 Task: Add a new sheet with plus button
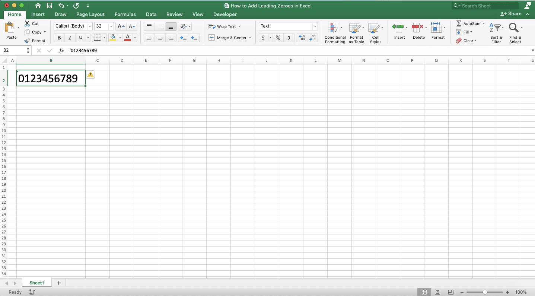click(x=58, y=283)
